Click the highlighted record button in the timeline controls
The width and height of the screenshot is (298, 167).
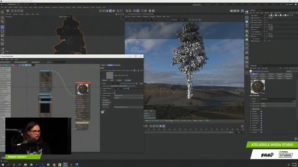[x=163, y=126]
